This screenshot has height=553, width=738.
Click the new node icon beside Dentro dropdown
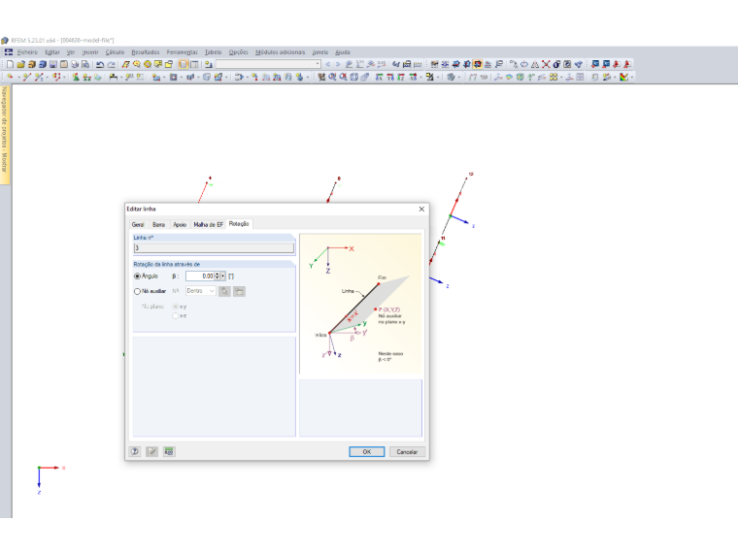pos(240,292)
